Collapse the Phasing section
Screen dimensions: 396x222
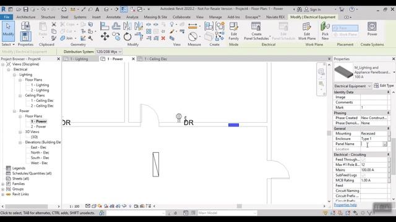point(388,113)
